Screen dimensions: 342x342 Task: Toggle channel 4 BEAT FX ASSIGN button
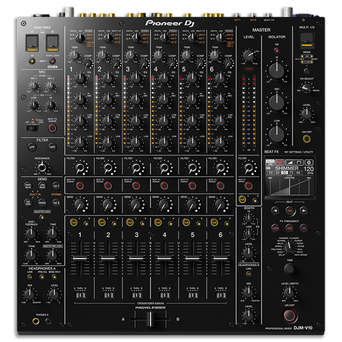(164, 186)
